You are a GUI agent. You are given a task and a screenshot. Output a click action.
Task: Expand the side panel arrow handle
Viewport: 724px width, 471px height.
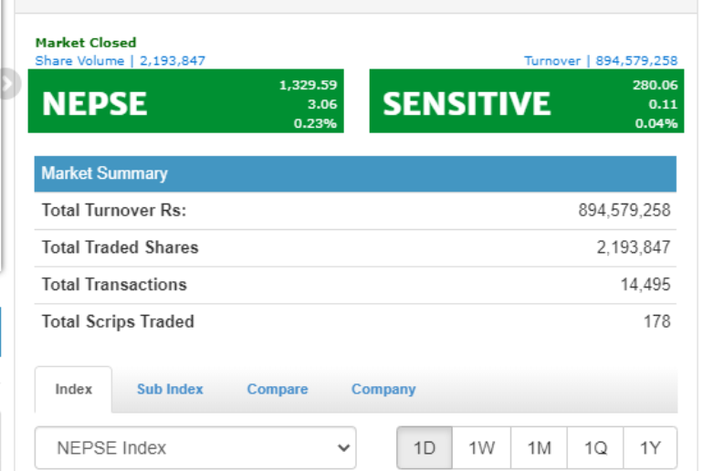[x=9, y=84]
